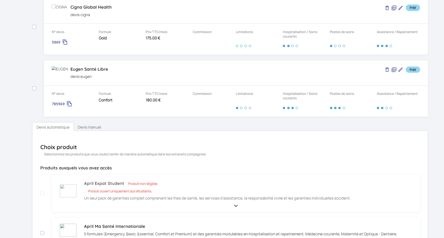Copy quote number 785969

pos(69,104)
